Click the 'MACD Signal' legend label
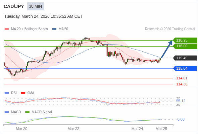198x134 pixels. click(x=42, y=112)
